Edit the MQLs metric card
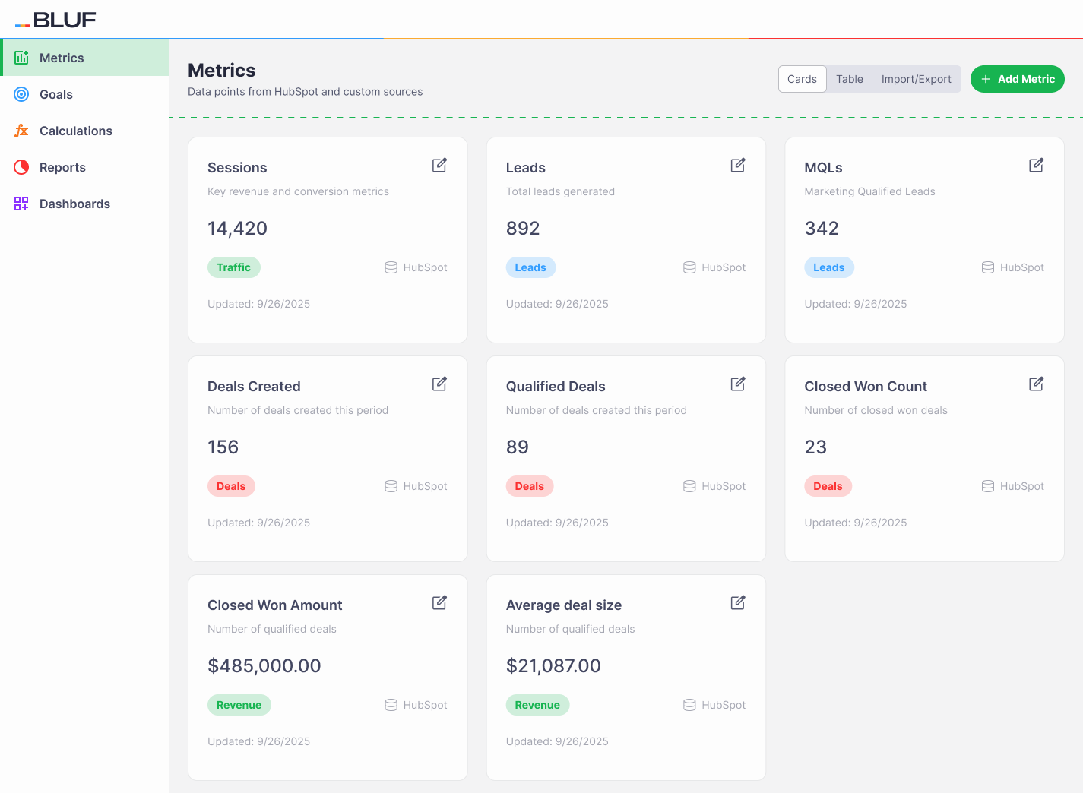The image size is (1083, 793). 1037,166
